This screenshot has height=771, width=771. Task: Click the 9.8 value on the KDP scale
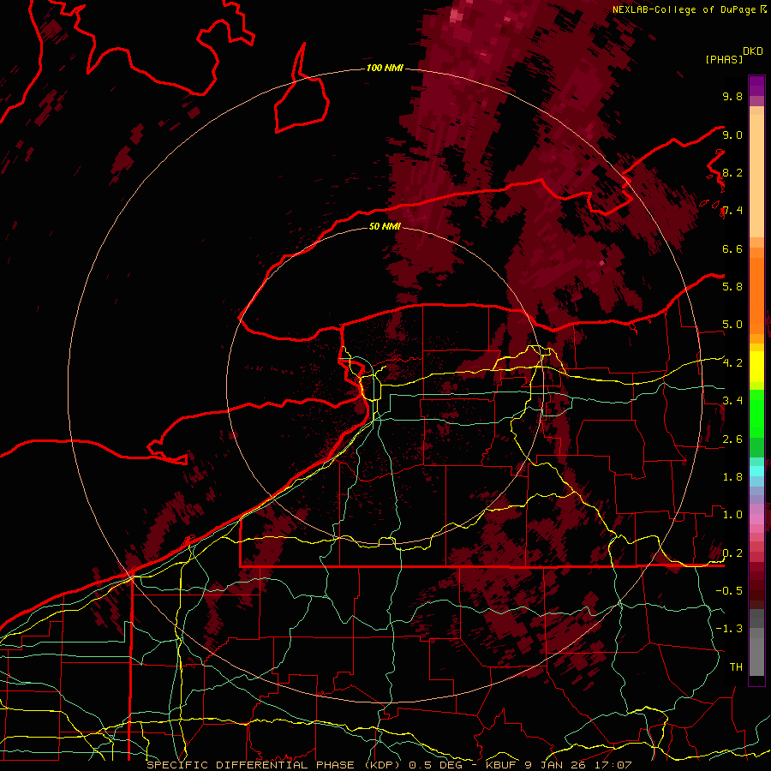[732, 96]
